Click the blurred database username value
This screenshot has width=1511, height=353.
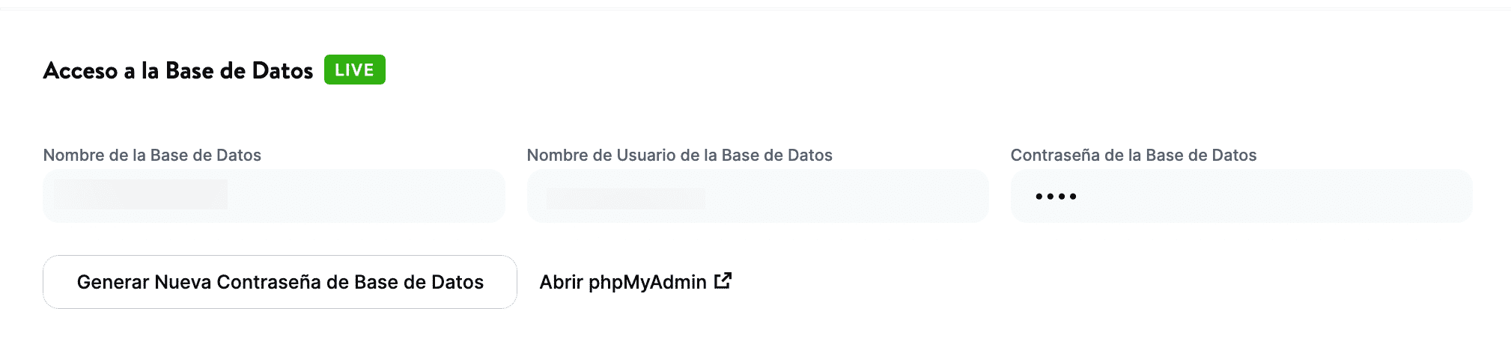[625, 198]
